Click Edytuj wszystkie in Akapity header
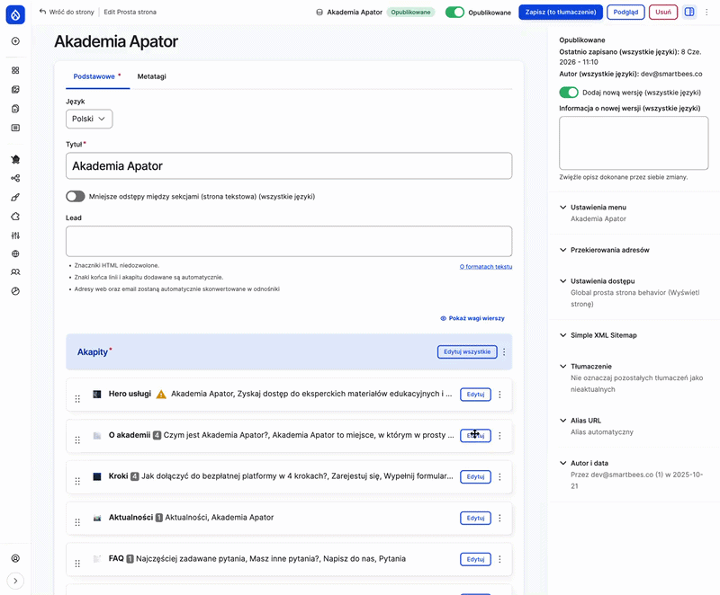The width and height of the screenshot is (720, 595). click(x=467, y=351)
